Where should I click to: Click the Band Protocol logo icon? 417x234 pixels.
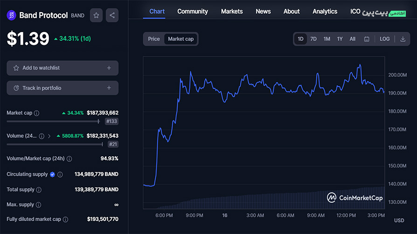coord(11,15)
